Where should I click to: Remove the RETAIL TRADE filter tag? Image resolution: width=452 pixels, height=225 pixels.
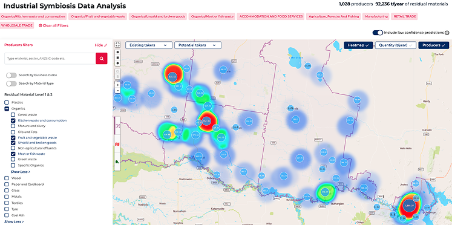pos(404,16)
